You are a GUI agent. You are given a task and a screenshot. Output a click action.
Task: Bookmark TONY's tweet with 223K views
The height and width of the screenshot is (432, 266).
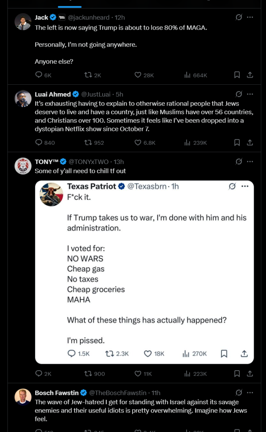click(237, 374)
